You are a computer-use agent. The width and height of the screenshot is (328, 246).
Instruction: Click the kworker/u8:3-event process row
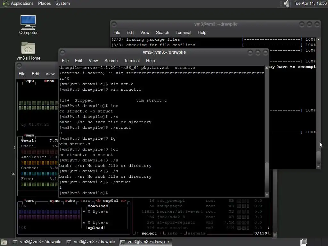pyautogui.click(x=201, y=211)
